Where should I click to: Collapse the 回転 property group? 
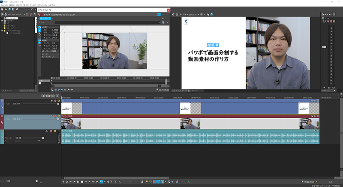point(42,40)
